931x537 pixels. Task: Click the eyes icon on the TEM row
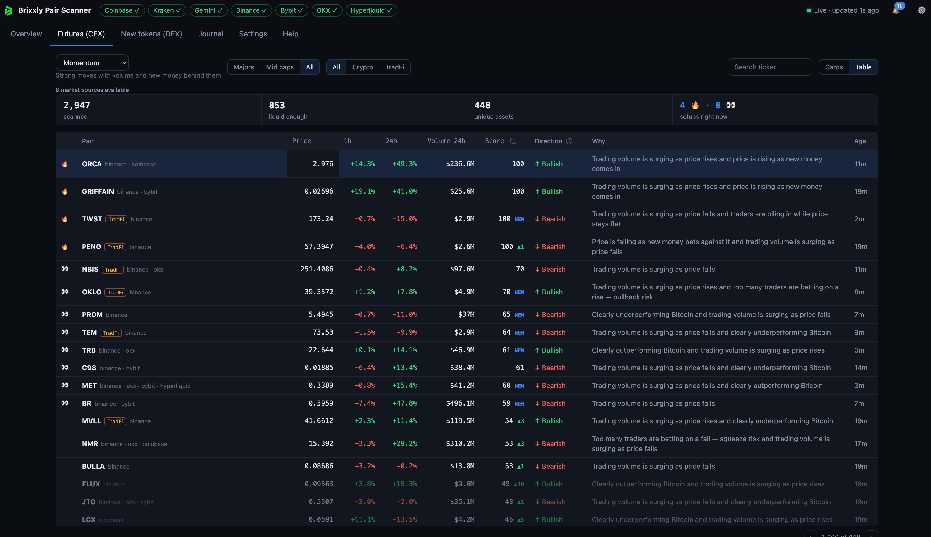tap(65, 332)
